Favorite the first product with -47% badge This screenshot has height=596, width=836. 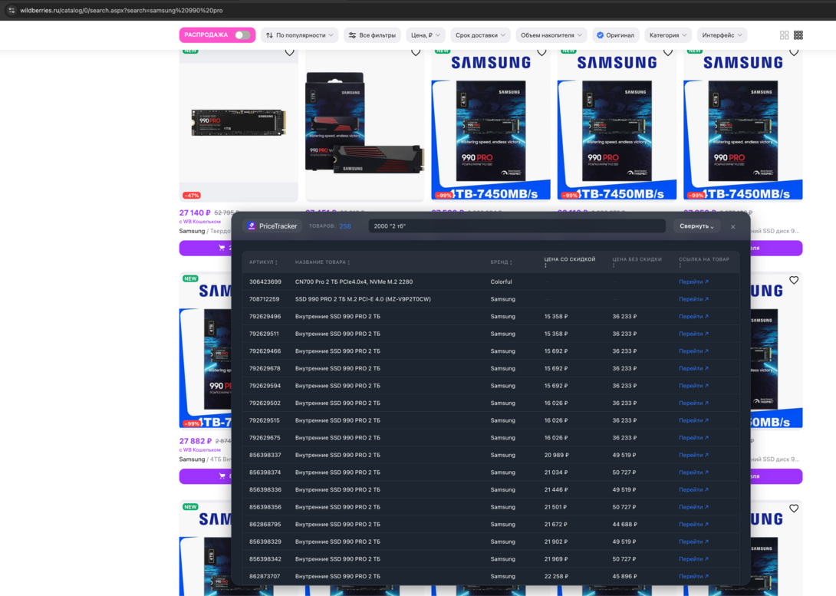(289, 52)
